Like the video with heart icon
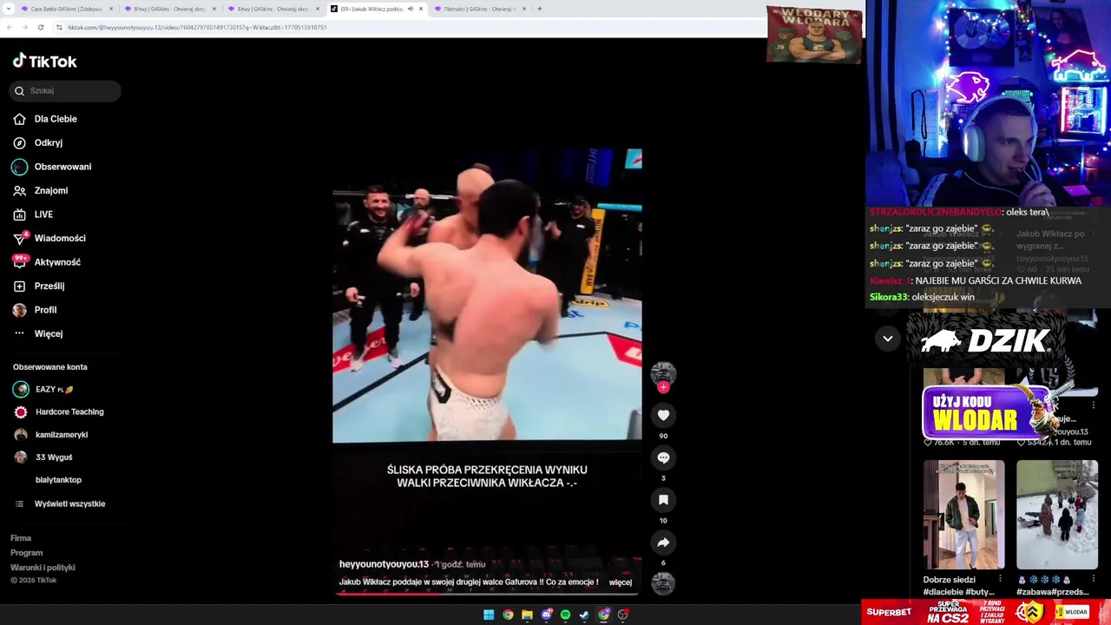 tap(663, 415)
